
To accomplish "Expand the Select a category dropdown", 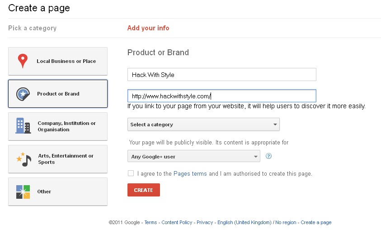I will pyautogui.click(x=203, y=125).
